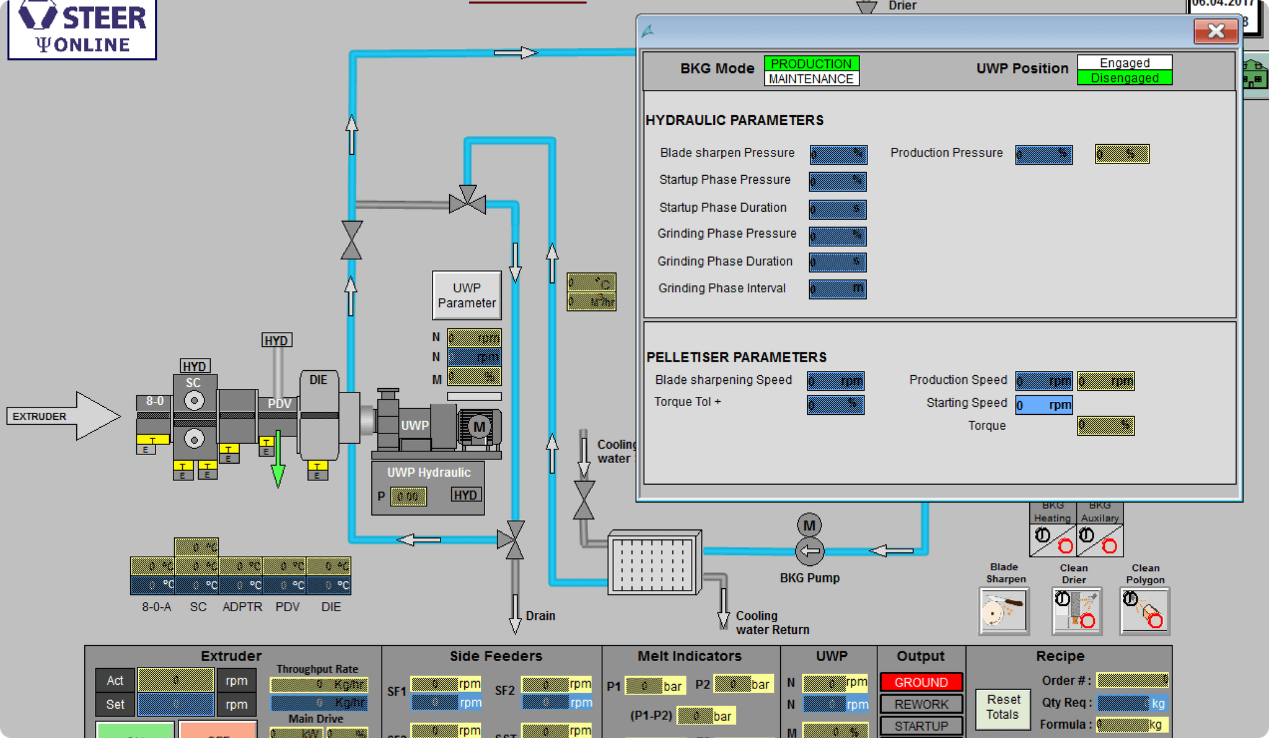Activate the Clean Drier icon
This screenshot has height=738, width=1269.
pyautogui.click(x=1077, y=610)
